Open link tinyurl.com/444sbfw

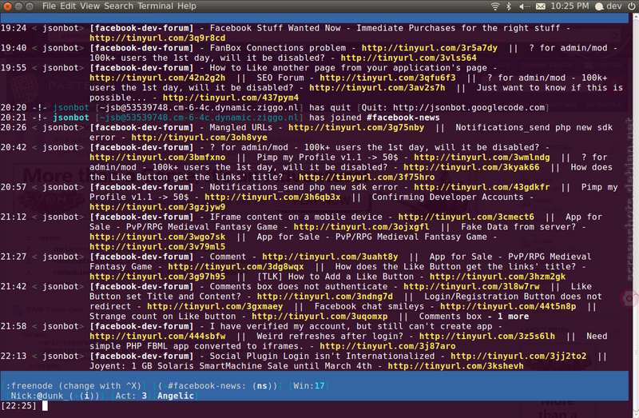click(157, 336)
